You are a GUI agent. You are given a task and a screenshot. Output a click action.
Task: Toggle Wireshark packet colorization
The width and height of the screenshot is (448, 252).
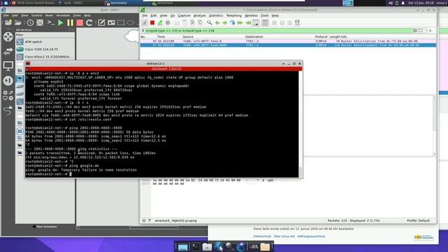(x=265, y=22)
